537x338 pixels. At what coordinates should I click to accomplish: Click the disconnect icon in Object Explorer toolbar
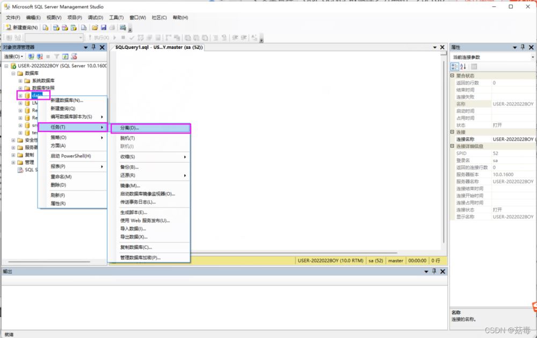[x=40, y=56]
